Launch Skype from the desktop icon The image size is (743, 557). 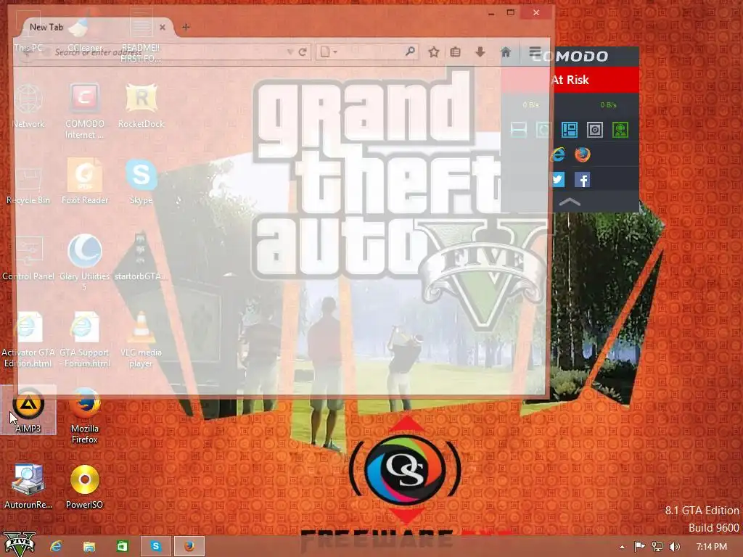141,182
